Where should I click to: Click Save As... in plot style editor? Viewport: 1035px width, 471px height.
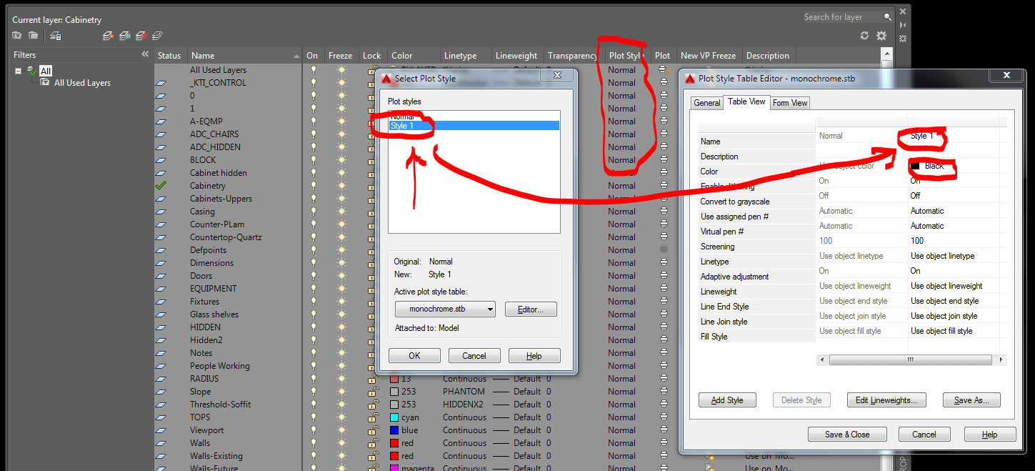971,400
